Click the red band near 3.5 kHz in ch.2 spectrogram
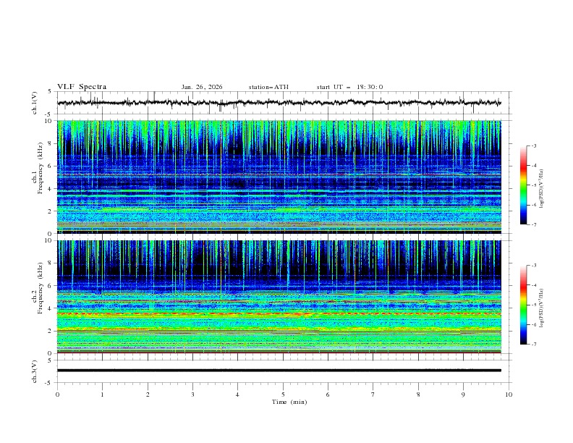 click(x=279, y=314)
